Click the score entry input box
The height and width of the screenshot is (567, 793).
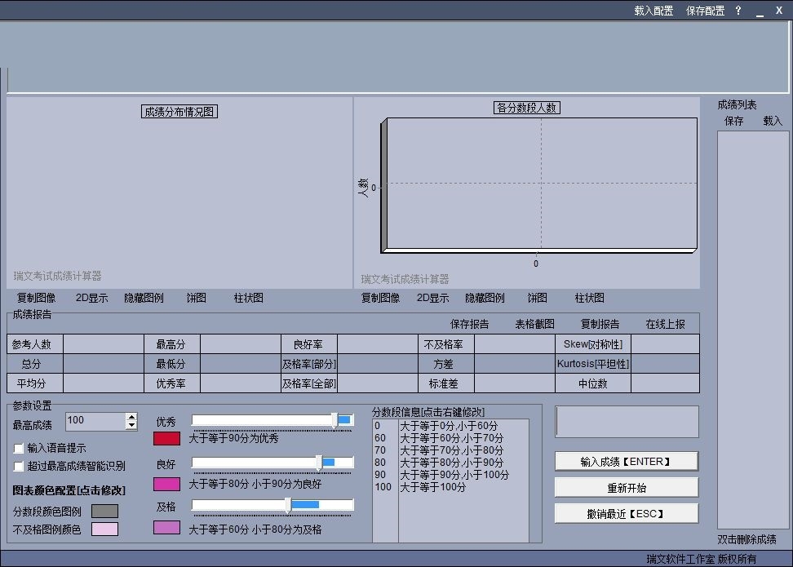tap(626, 422)
